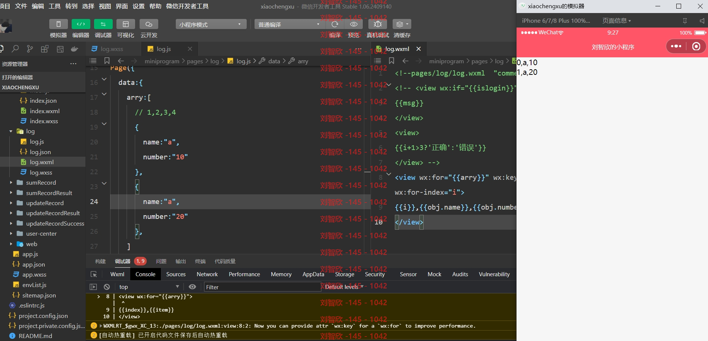Navigate back in log.wxml editor
This screenshot has width=708, height=341.
click(406, 61)
